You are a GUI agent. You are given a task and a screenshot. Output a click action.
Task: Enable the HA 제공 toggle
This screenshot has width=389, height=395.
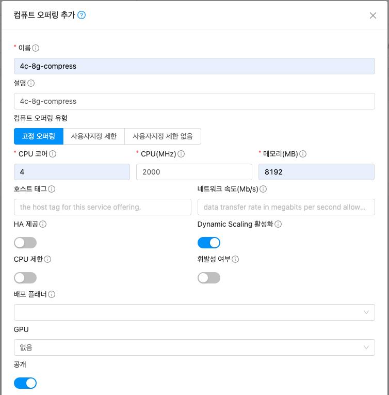[25, 243]
